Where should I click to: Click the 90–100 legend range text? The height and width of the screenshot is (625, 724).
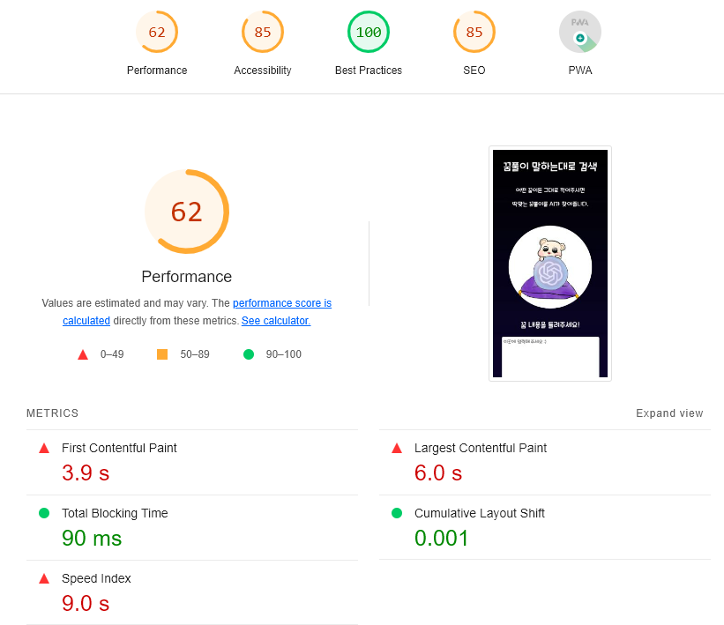pos(283,354)
